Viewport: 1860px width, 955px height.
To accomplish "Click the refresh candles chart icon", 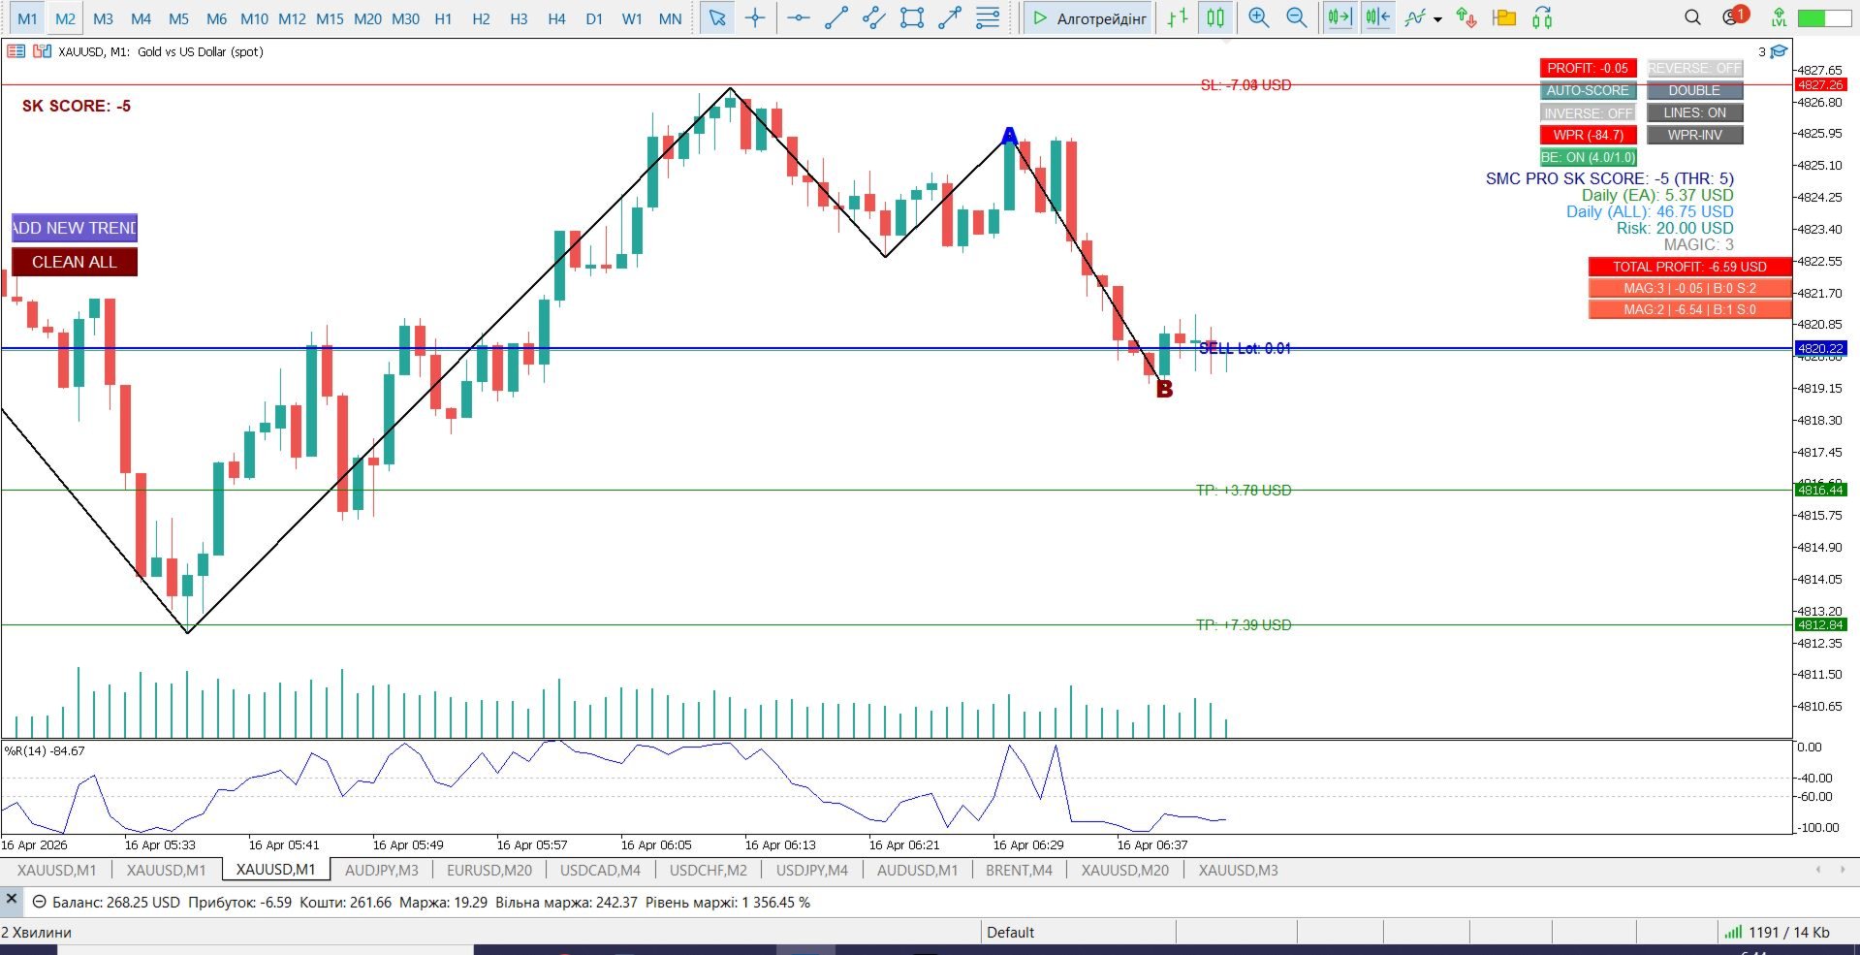I will coord(1542,17).
